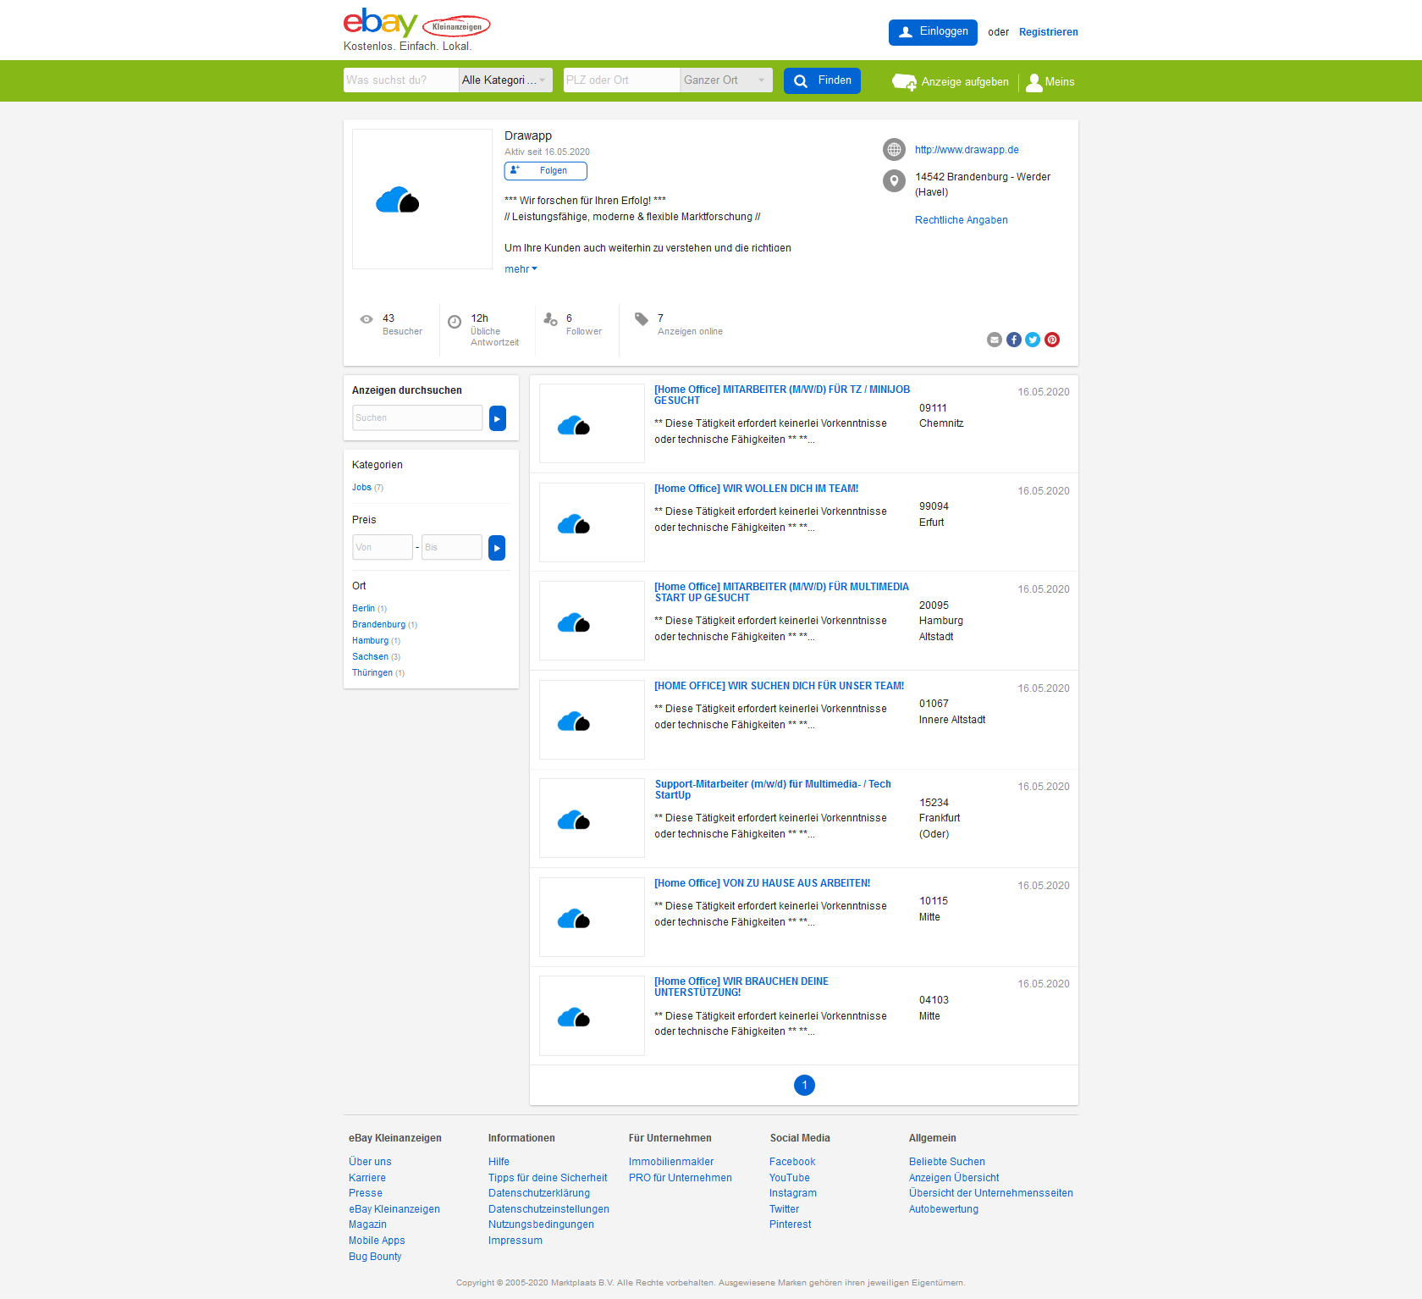The height and width of the screenshot is (1299, 1422).
Task: Click the Anzeigen online tag icon
Action: coord(642,319)
